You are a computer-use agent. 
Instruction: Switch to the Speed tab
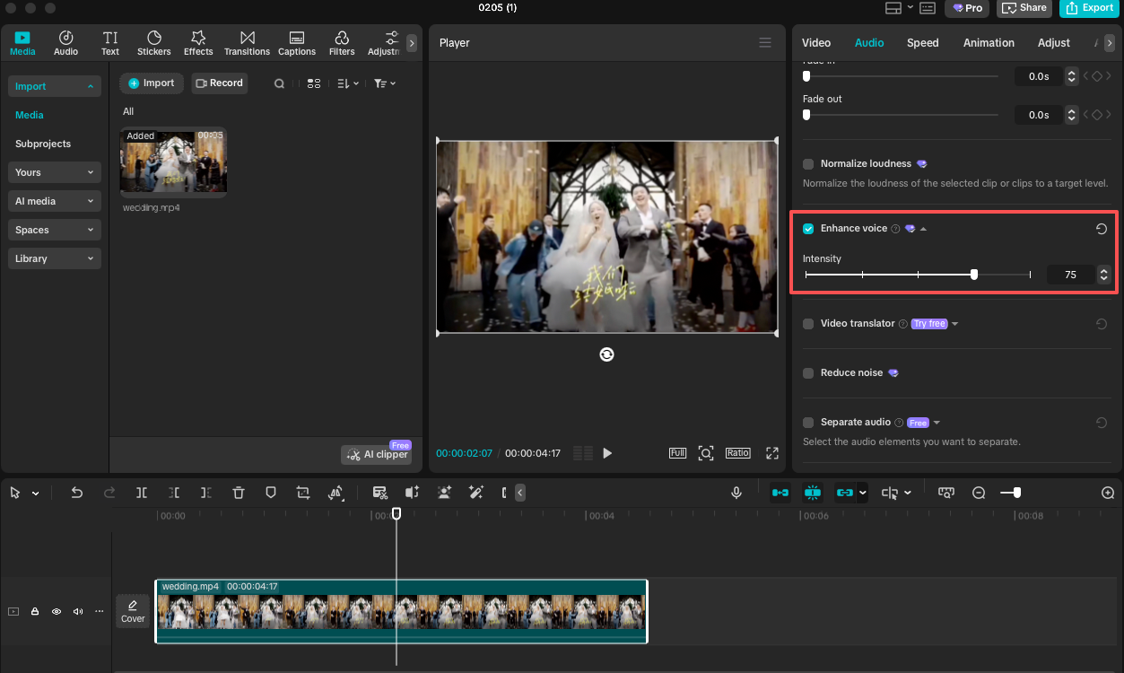click(922, 43)
